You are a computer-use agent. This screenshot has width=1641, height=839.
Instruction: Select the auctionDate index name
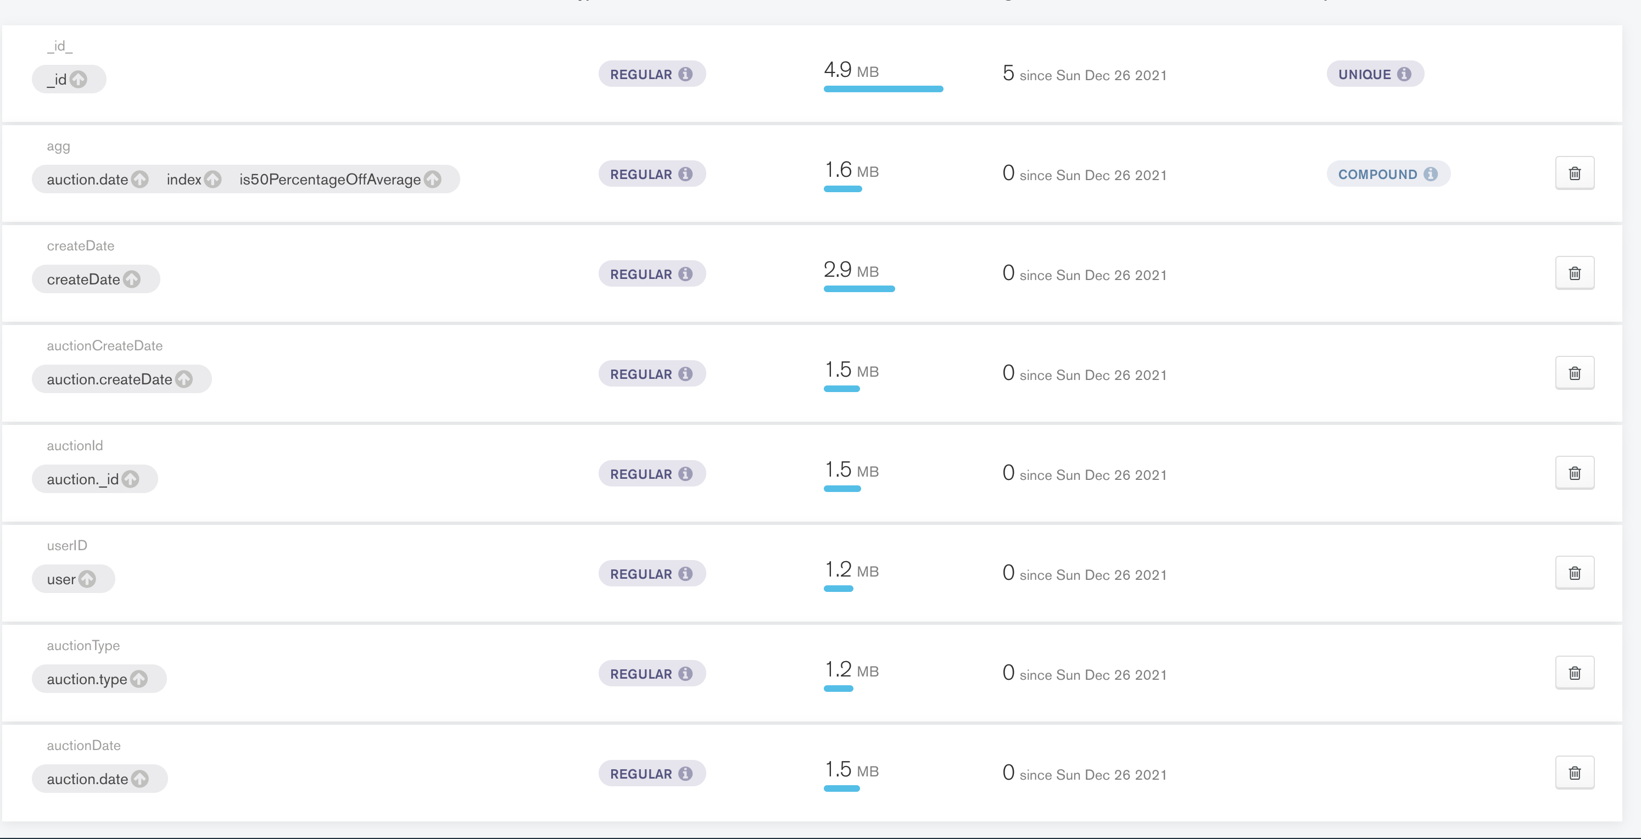coord(83,745)
